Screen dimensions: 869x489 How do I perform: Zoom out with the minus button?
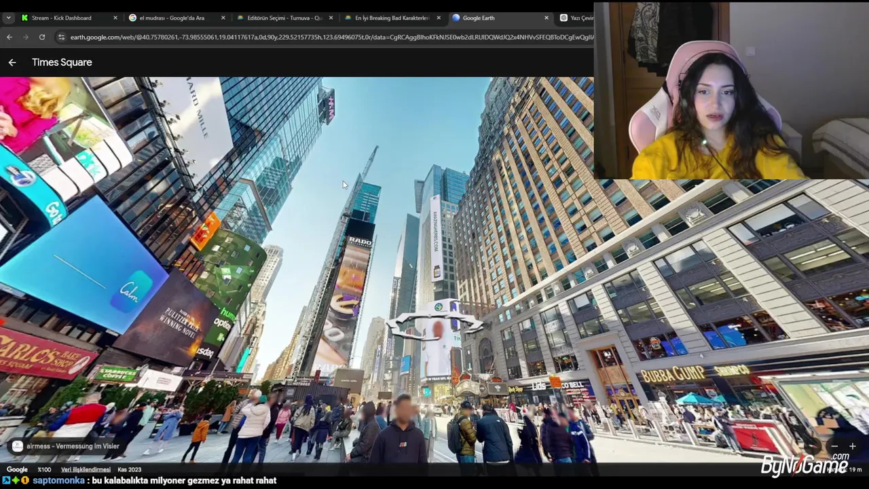click(x=834, y=446)
